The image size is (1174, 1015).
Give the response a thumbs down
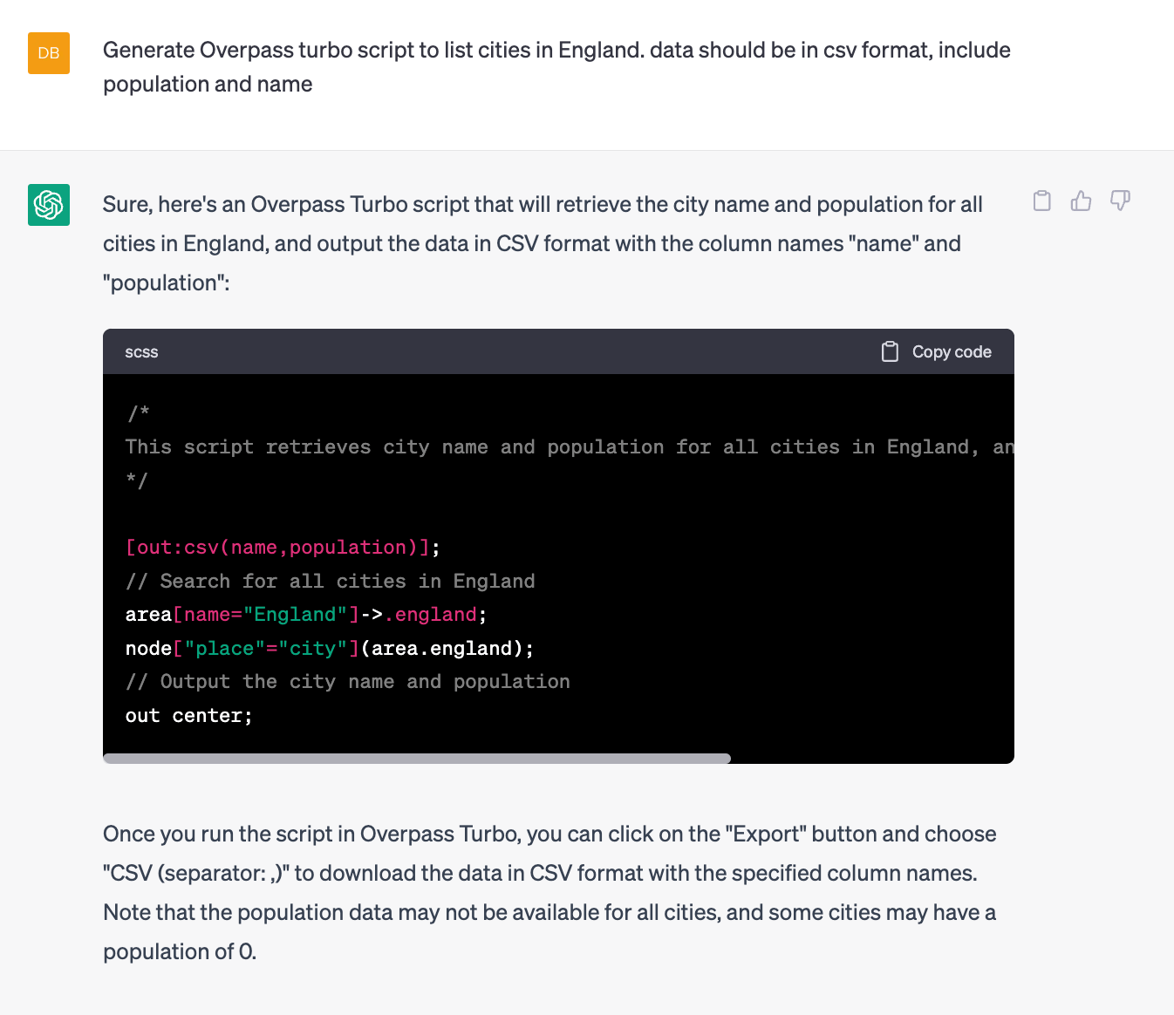1120,201
